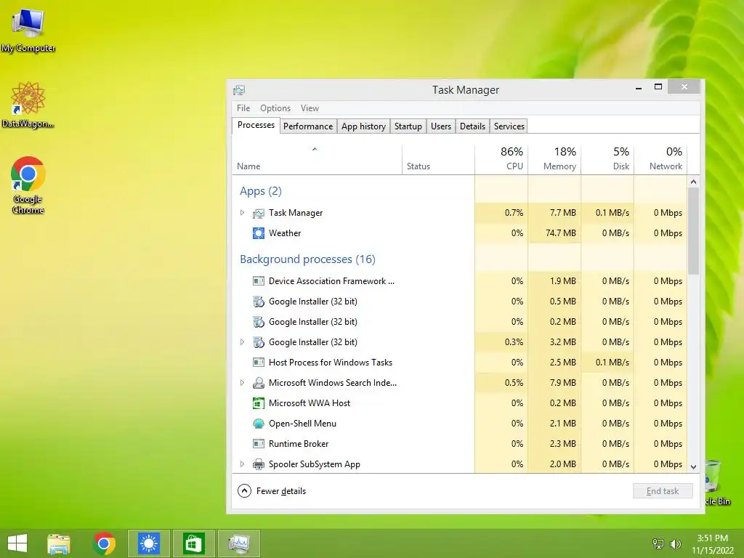Sort processes by CPU column
This screenshot has height=558, width=744.
tap(501, 159)
